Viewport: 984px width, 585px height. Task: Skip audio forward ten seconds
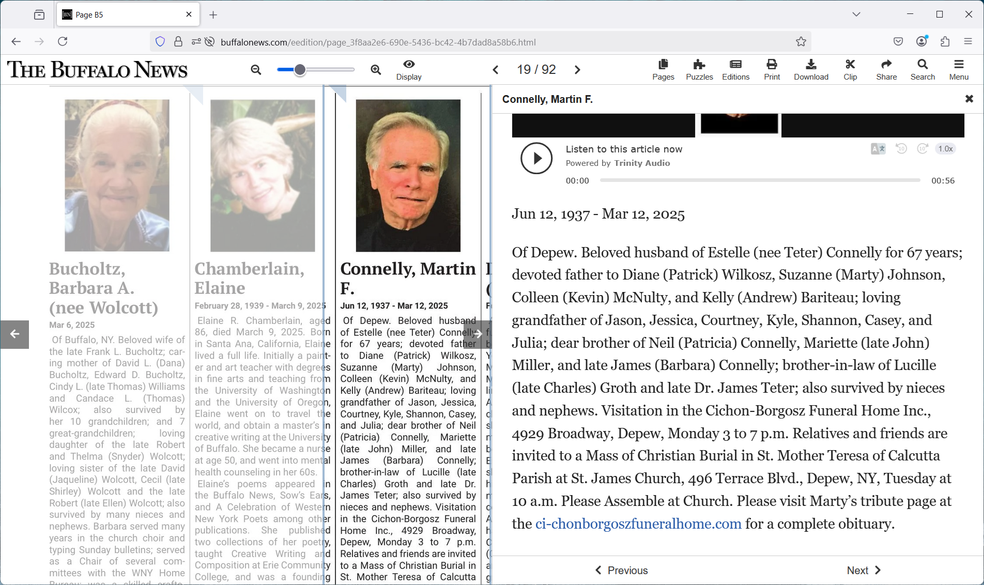click(923, 149)
